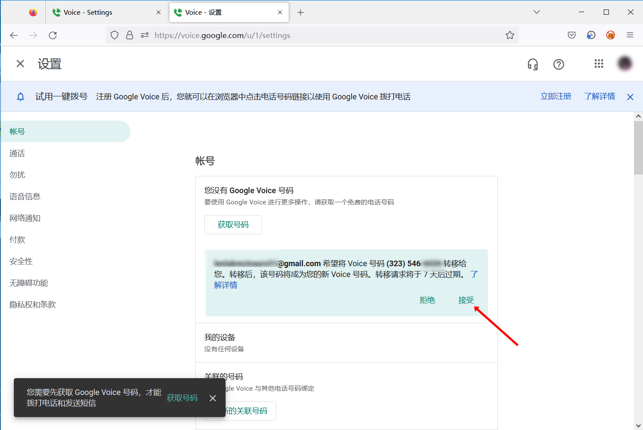
Task: Click the notification bell in the banner
Action: click(20, 97)
